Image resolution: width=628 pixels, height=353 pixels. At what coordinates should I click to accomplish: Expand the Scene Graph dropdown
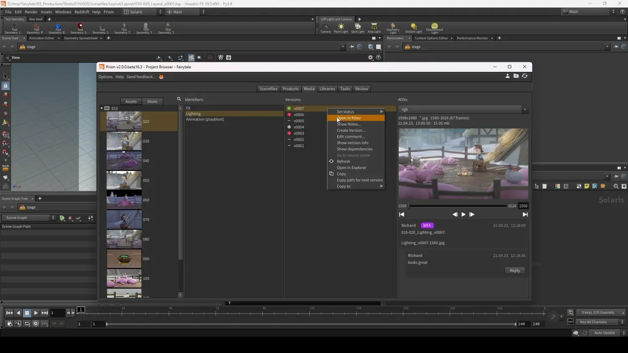tap(28, 218)
